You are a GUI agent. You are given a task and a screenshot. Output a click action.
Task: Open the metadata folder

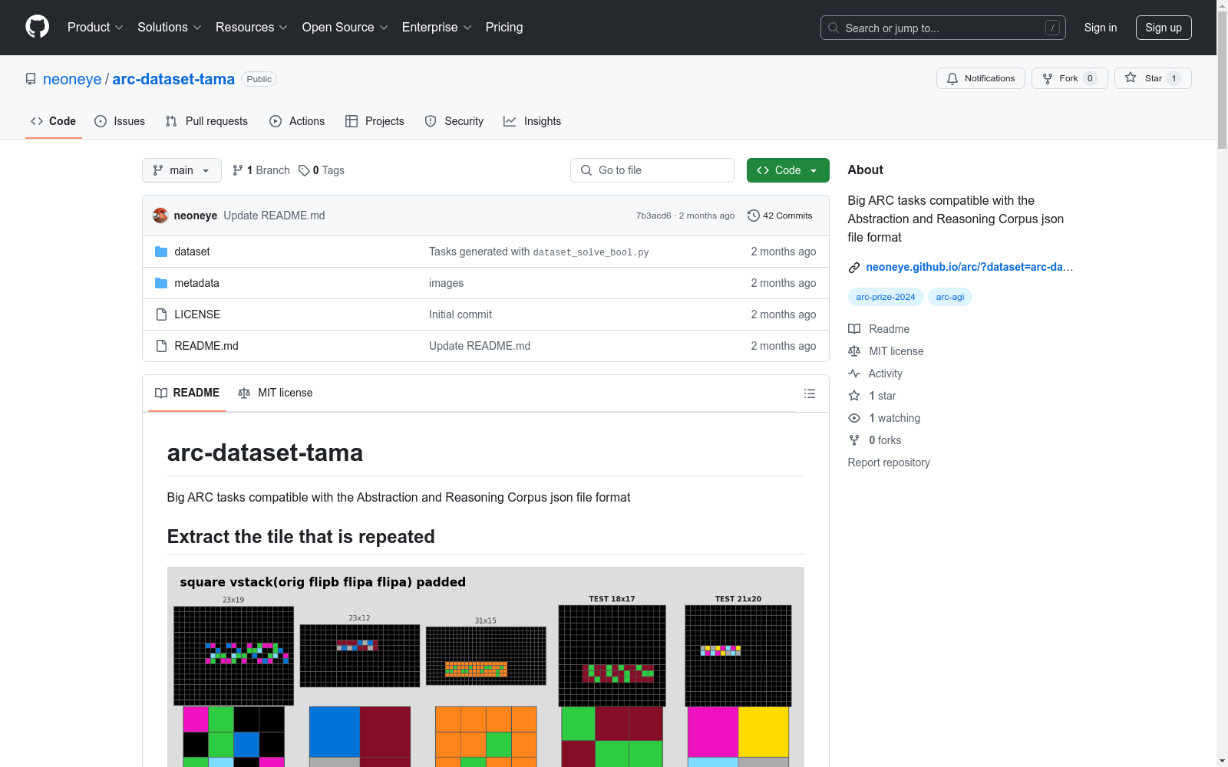196,283
